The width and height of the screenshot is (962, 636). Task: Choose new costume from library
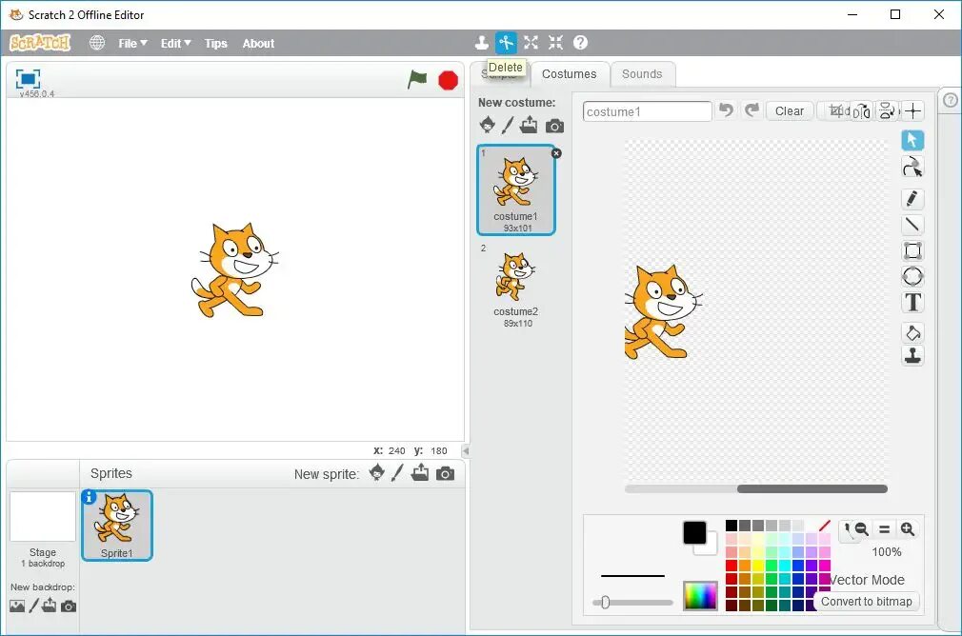click(488, 125)
